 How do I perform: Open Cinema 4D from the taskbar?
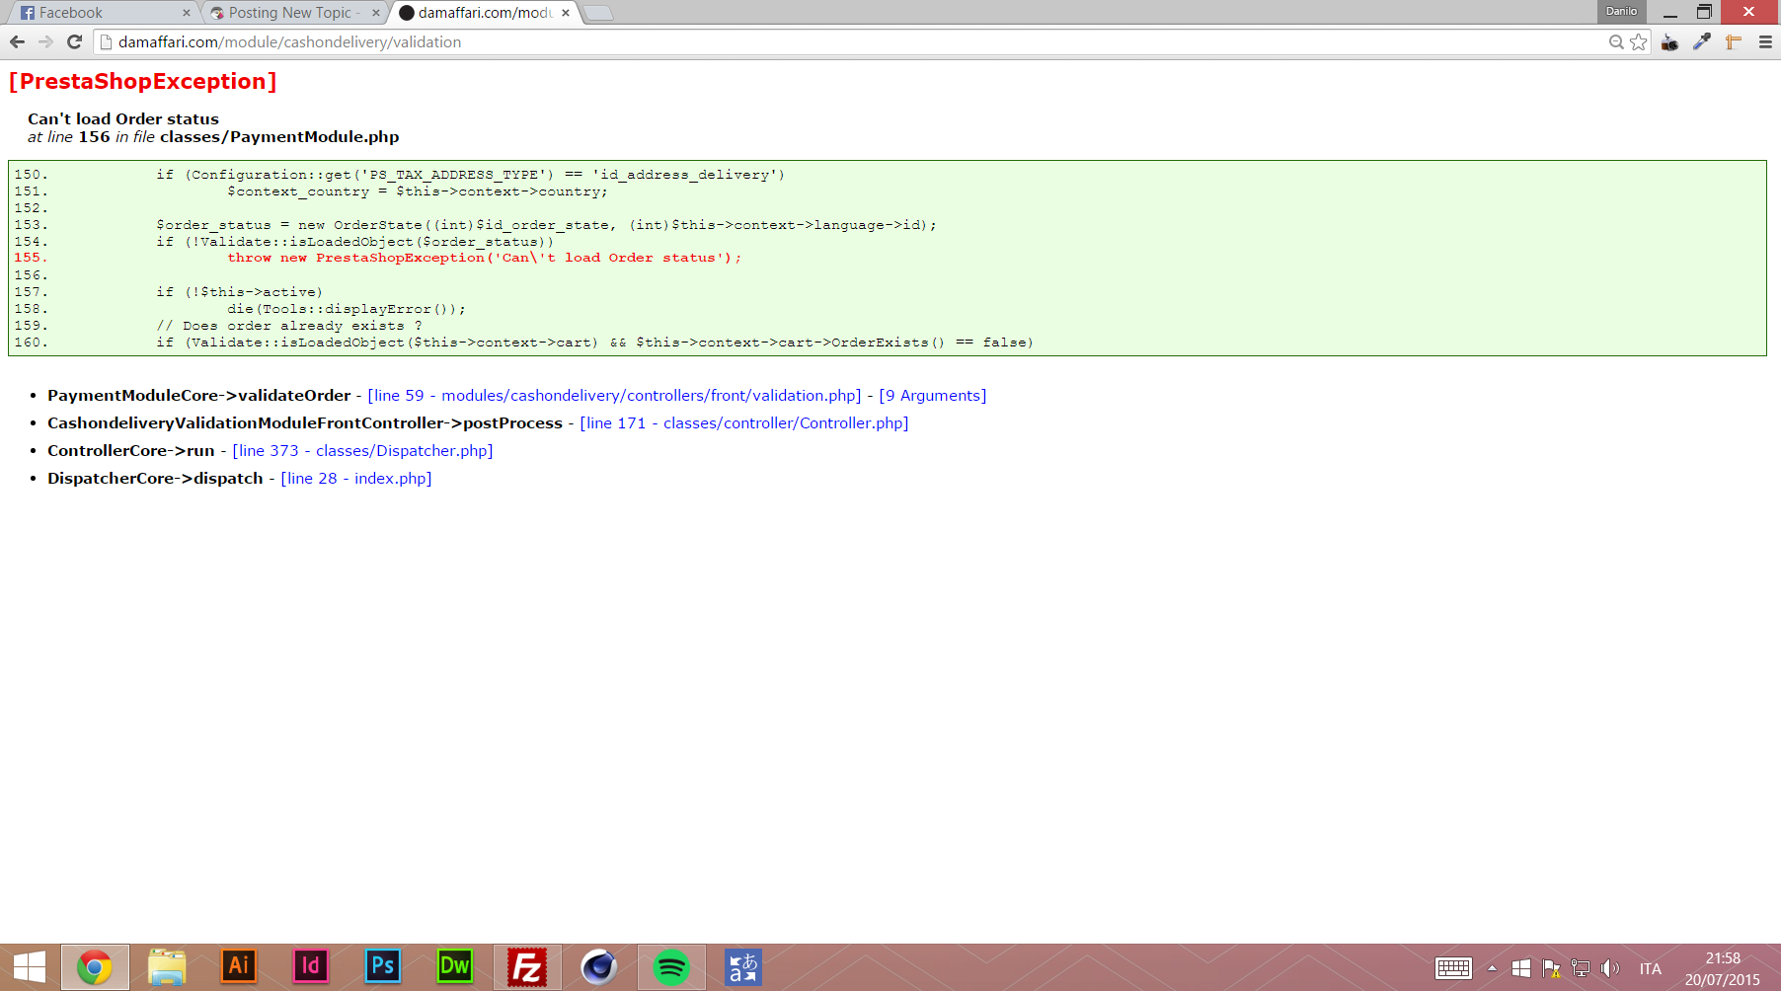coord(599,967)
